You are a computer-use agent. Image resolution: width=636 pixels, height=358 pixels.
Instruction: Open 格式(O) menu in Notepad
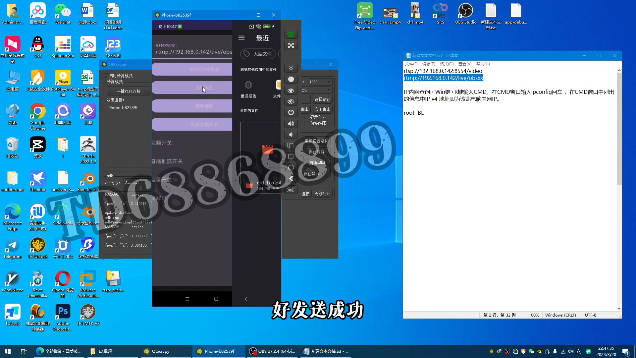coord(447,64)
